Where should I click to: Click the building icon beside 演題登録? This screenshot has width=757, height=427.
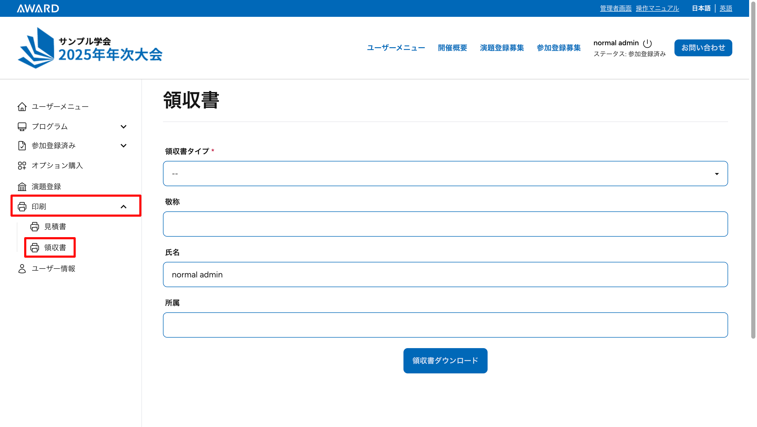click(22, 187)
